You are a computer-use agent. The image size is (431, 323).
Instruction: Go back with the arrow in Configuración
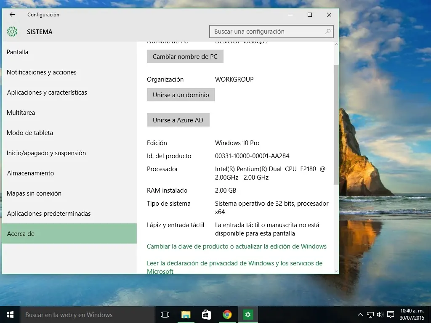12,15
